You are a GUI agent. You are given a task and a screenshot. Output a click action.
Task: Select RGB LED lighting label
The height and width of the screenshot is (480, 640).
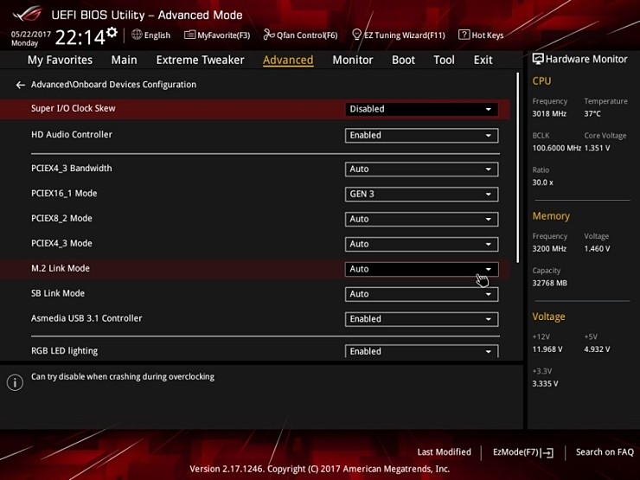(65, 351)
